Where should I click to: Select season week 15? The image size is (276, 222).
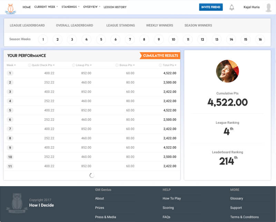[x=246, y=39]
